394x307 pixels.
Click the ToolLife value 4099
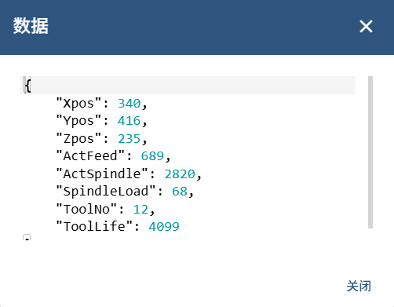click(x=164, y=226)
